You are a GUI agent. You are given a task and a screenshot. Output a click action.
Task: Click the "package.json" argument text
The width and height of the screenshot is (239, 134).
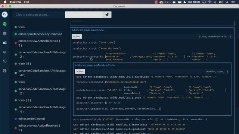142,57
